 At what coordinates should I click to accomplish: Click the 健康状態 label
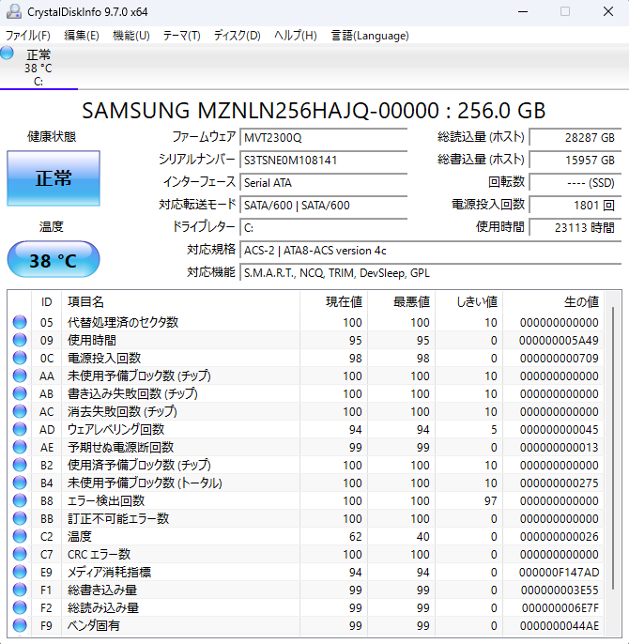[52, 136]
